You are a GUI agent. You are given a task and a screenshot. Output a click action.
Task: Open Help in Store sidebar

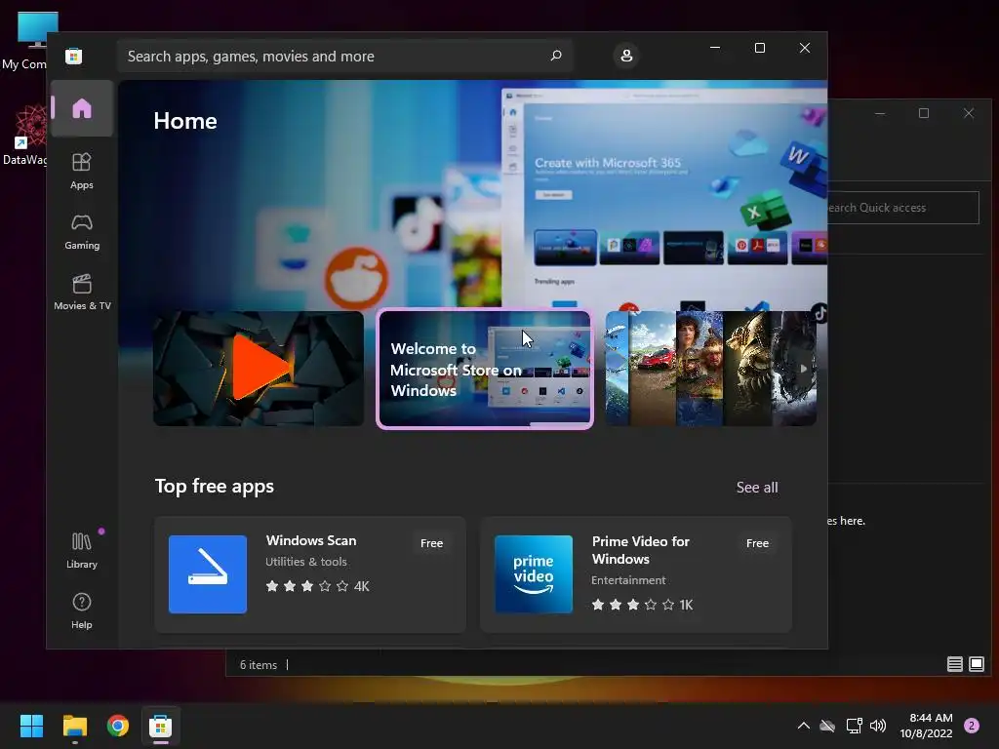(x=82, y=611)
